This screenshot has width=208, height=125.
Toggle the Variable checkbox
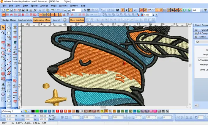[200, 60]
